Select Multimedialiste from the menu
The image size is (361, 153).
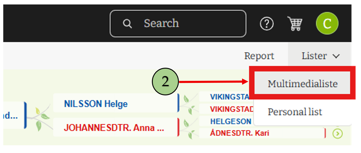(302, 83)
